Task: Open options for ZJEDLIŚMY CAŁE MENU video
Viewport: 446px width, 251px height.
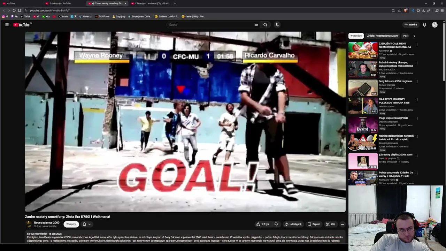Action: point(417,44)
